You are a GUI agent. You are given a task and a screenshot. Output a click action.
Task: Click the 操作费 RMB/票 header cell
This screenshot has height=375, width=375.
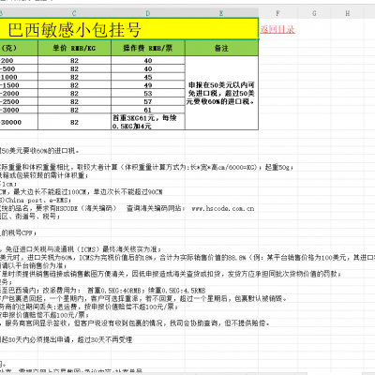pos(148,48)
